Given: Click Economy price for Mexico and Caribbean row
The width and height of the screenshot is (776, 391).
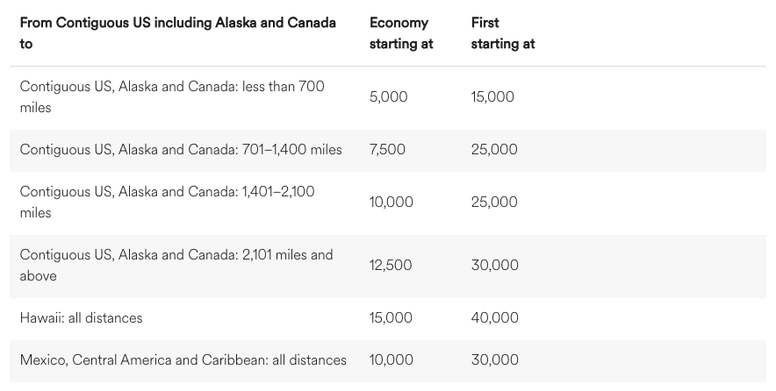Looking at the screenshot, I should pos(392,359).
